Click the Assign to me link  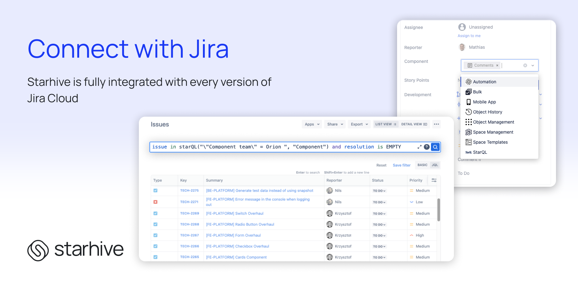tap(469, 36)
